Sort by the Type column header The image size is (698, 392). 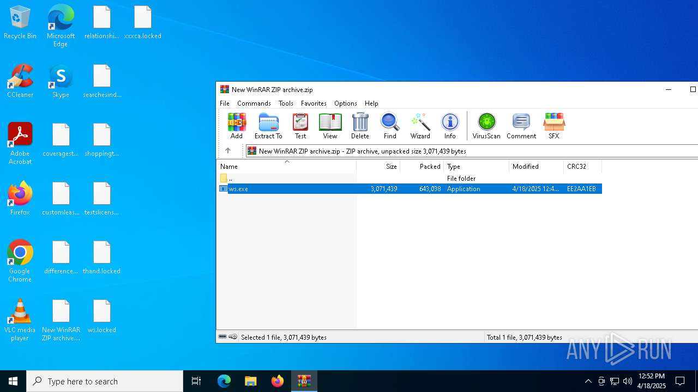tap(477, 167)
